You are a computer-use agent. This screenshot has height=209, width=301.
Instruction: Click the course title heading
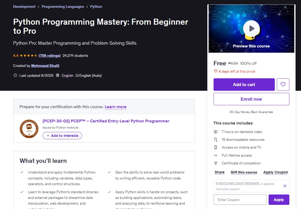tap(101, 26)
